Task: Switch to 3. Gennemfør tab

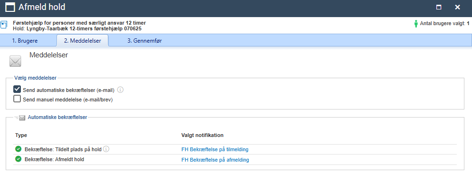Action: 144,41
